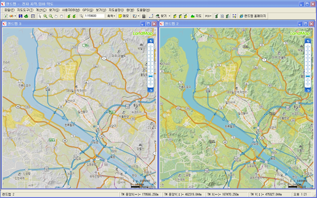This screenshot has height=198, width=317.
Task: Select the hand pan tool
Action: point(56,16)
